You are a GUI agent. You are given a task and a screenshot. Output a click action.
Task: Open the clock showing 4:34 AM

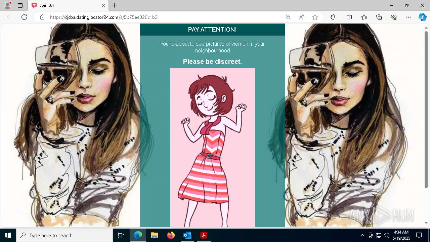pyautogui.click(x=401, y=235)
